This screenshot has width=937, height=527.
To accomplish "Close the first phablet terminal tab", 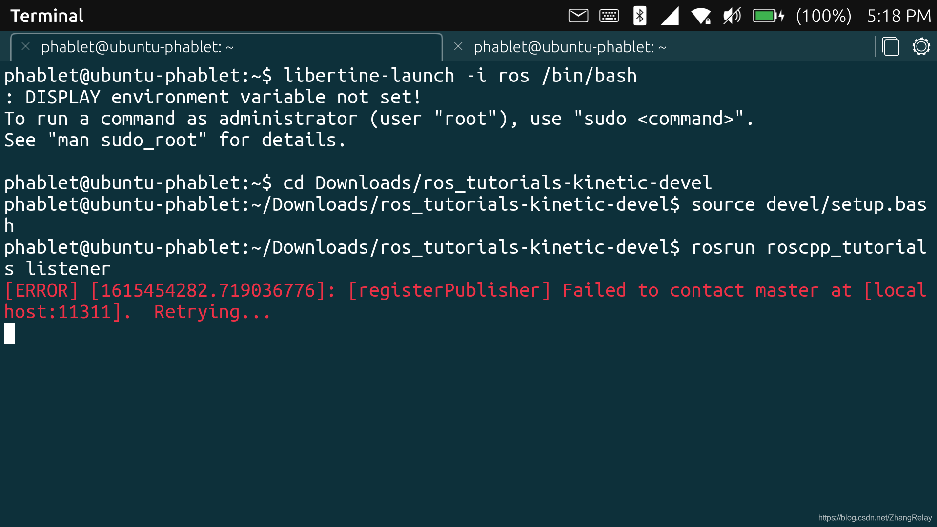I will pos(26,46).
